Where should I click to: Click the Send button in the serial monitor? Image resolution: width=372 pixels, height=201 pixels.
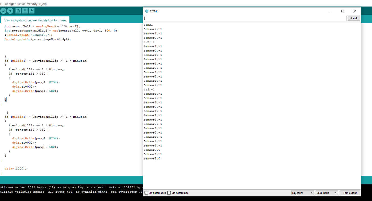(353, 18)
